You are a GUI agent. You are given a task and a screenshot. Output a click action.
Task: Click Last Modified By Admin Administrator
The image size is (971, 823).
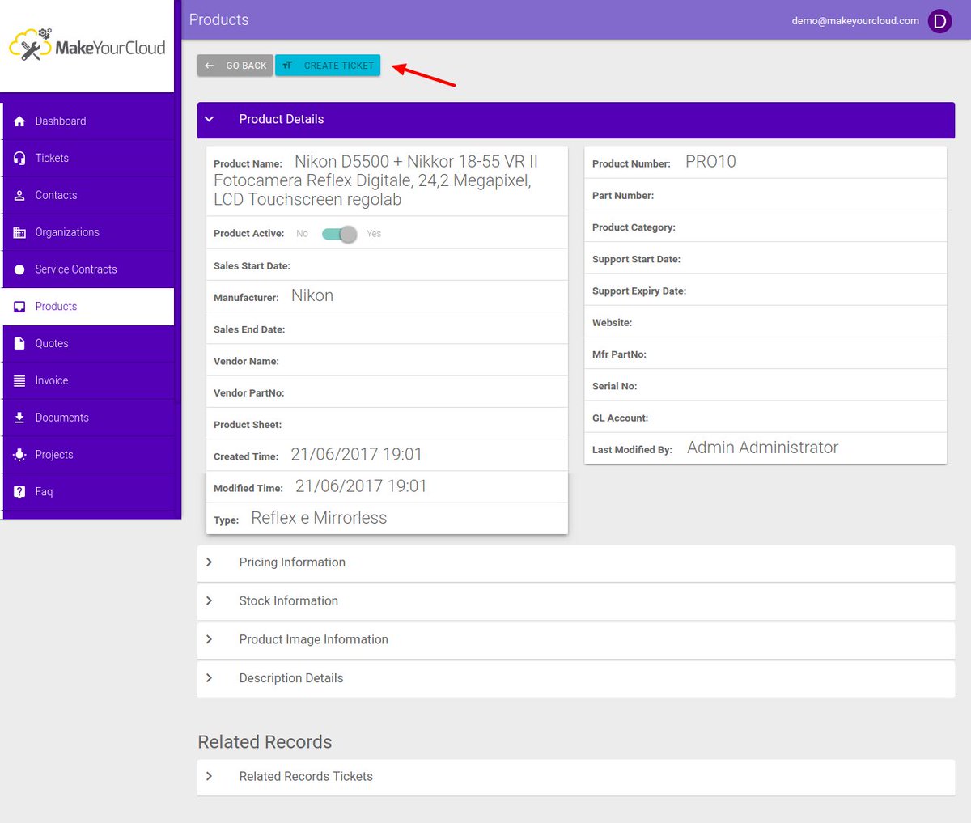coord(762,448)
